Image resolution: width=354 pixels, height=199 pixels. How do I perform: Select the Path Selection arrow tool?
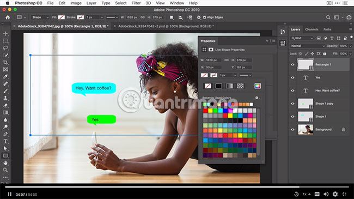click(5, 149)
